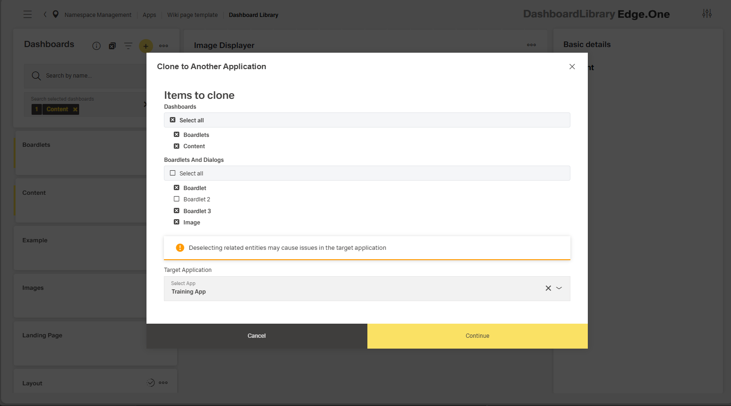Open the hamburger navigation menu
This screenshot has height=406, width=731.
click(x=28, y=15)
